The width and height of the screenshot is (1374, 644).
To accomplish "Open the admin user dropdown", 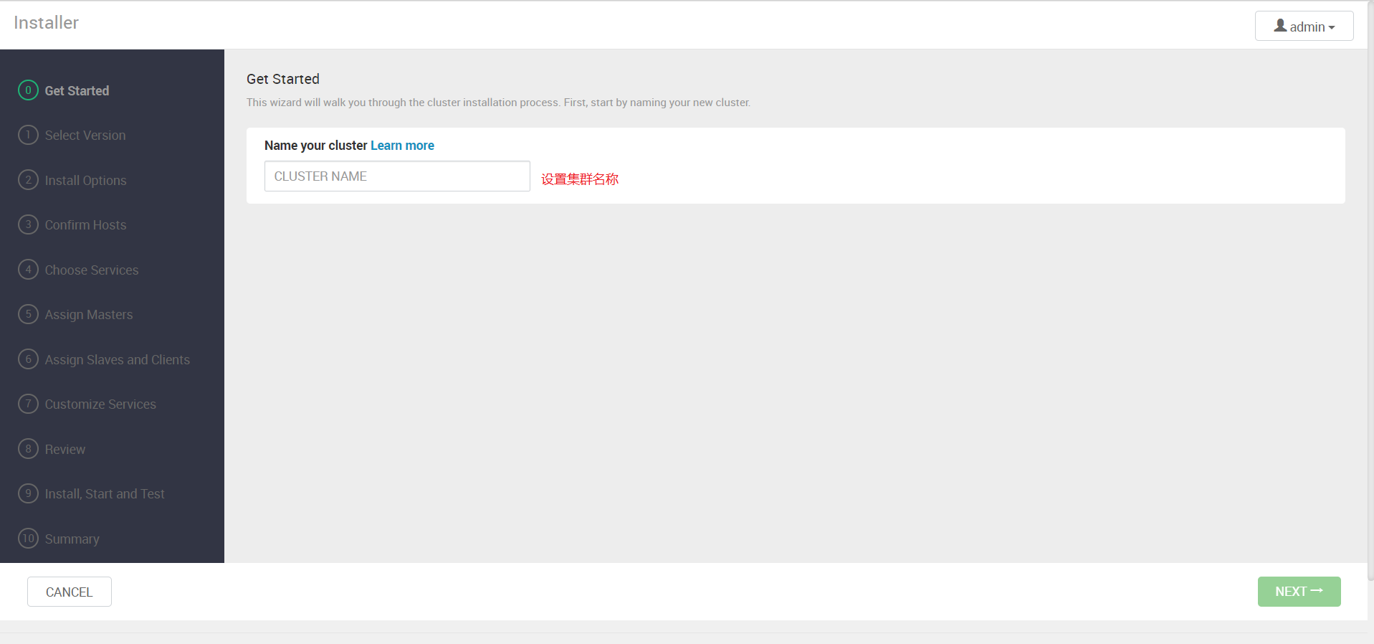I will (1304, 27).
